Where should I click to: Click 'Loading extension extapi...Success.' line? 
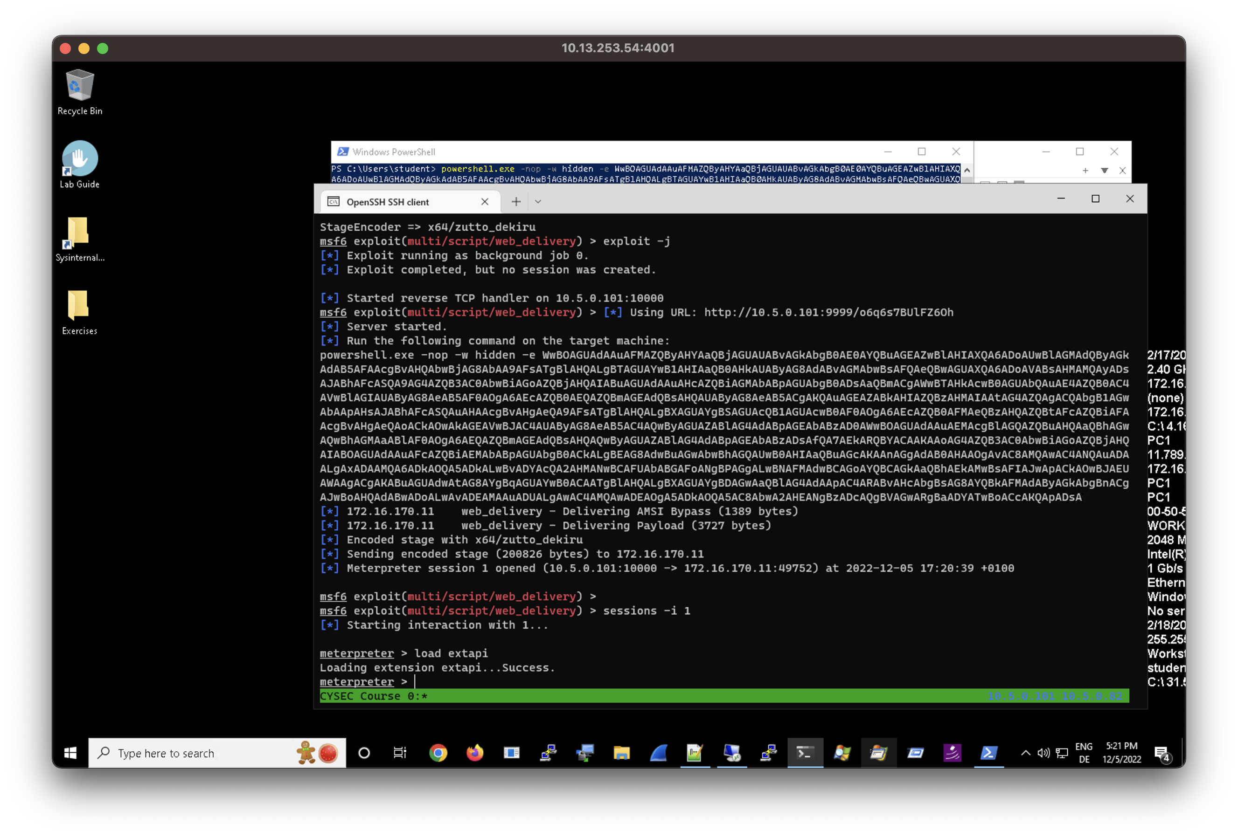point(437,668)
